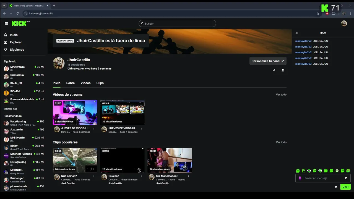The image size is (354, 199).
Task: Bookmark this page star icon
Action: [x=318, y=13]
